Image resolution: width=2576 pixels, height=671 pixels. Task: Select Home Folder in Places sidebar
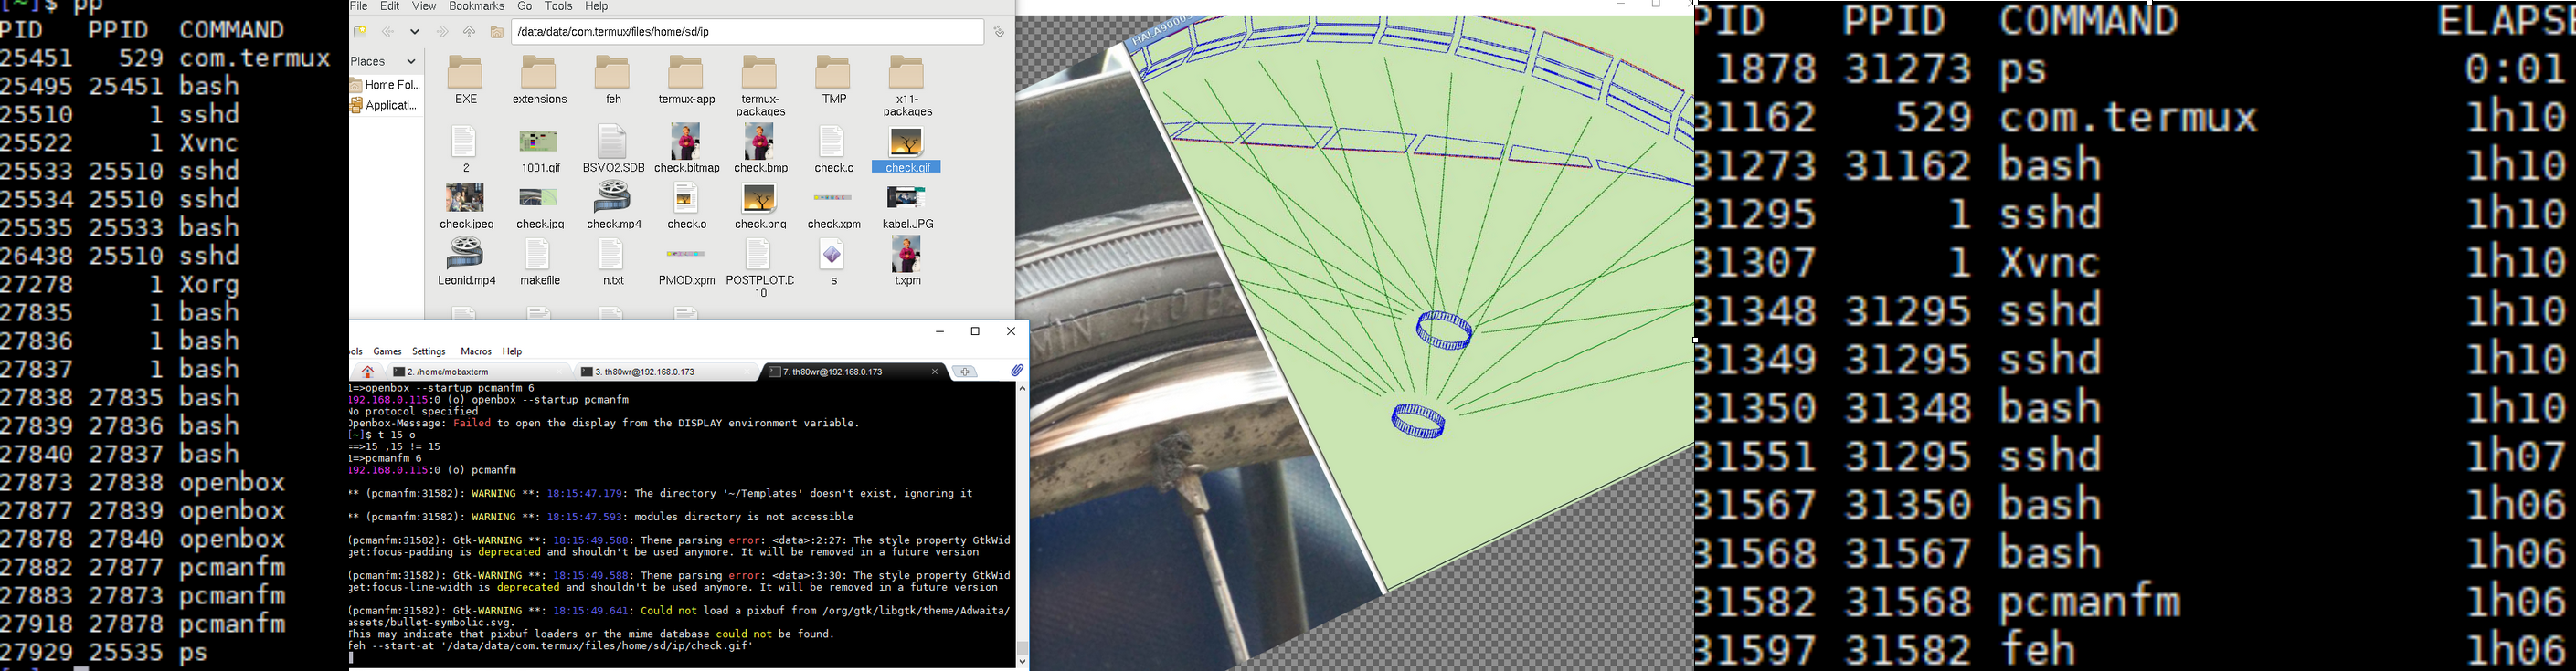tap(386, 85)
